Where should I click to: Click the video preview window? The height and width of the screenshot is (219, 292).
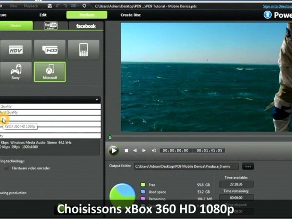click(x=206, y=77)
